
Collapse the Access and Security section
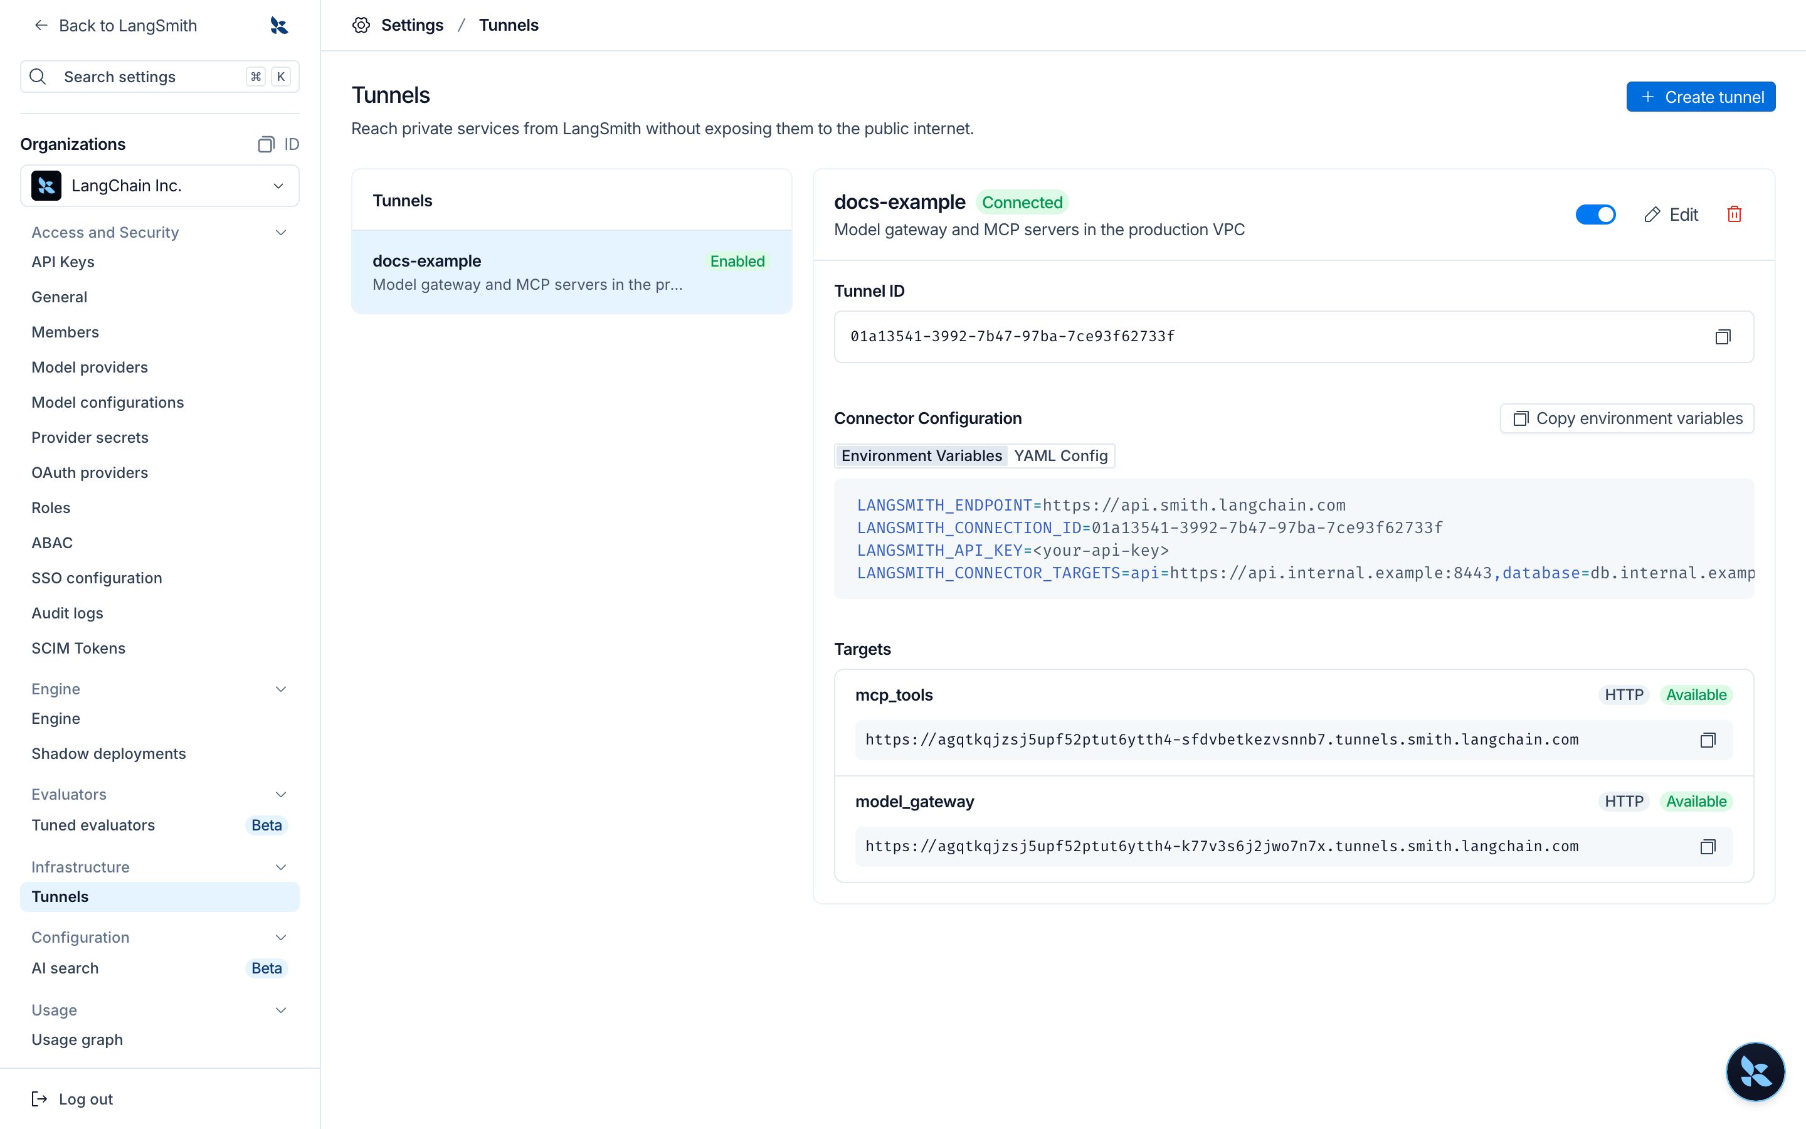(x=280, y=232)
